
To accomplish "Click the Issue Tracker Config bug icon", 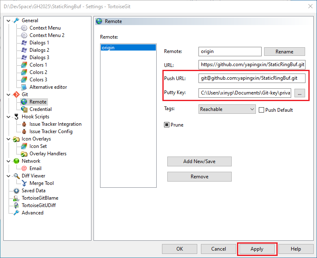I will coord(24,131).
